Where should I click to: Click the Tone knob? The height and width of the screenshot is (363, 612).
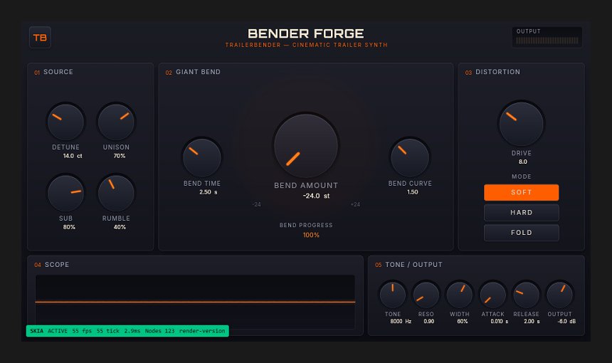pyautogui.click(x=393, y=295)
